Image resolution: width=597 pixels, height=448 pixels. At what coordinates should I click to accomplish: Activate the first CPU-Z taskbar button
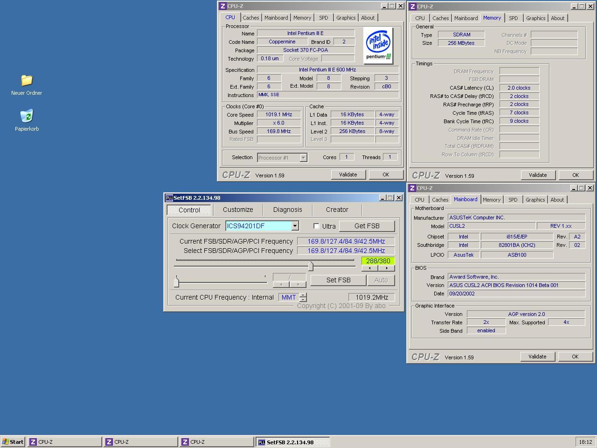(64, 442)
